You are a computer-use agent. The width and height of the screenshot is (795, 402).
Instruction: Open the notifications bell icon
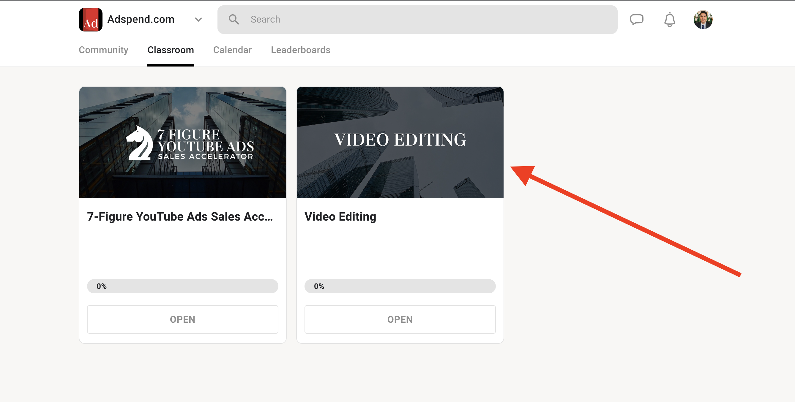(x=669, y=19)
